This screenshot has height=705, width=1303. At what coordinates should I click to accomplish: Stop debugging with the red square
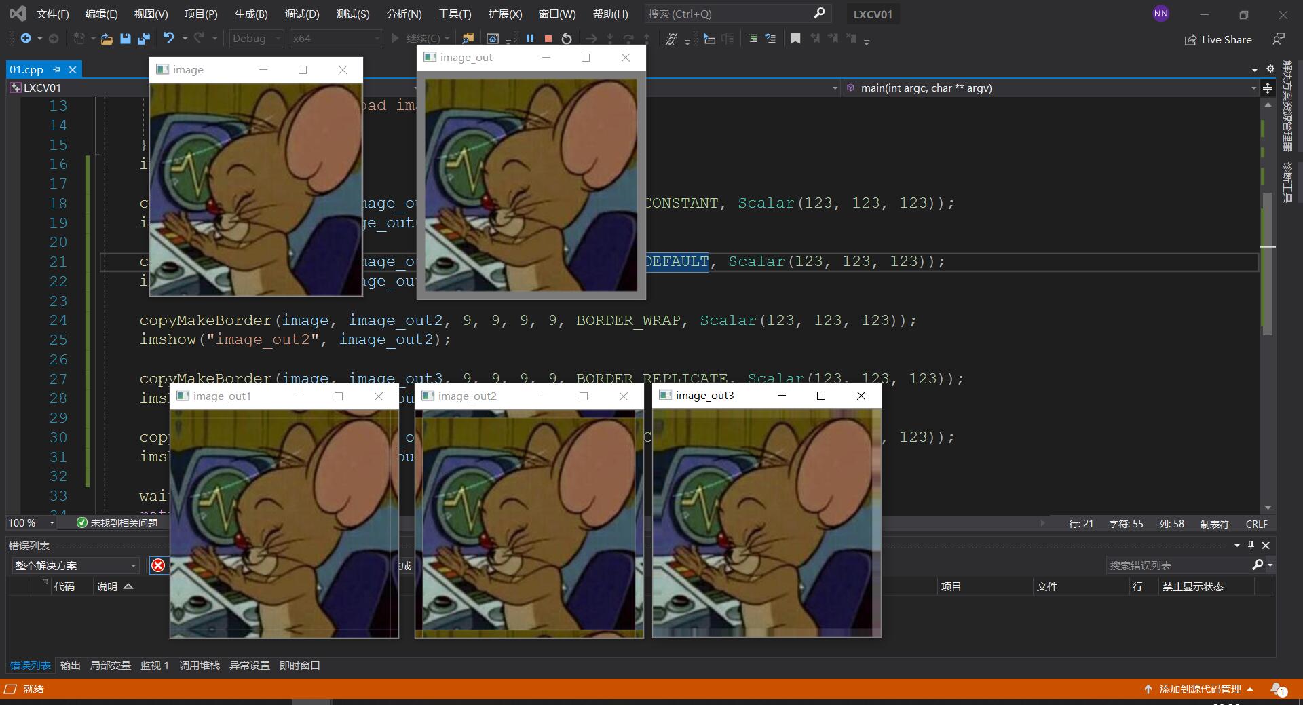pyautogui.click(x=548, y=39)
